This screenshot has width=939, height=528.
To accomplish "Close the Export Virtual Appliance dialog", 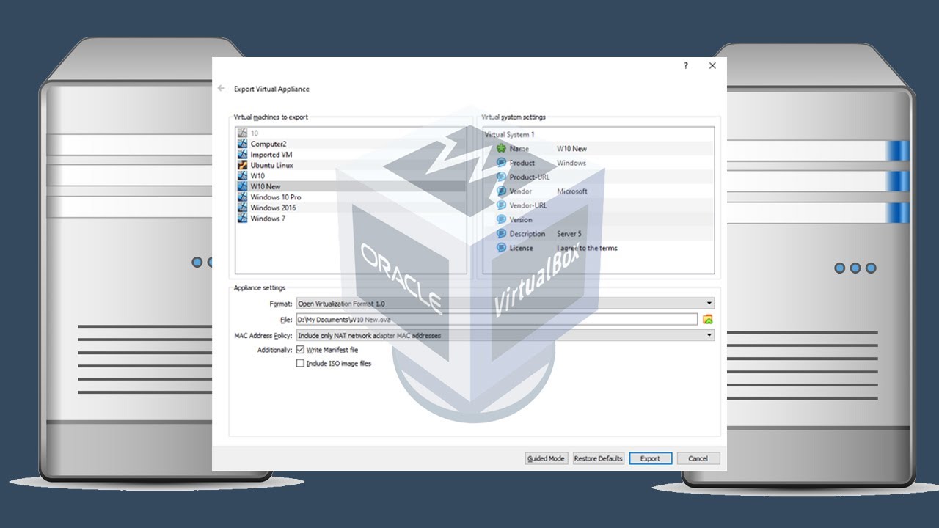I will pos(712,66).
